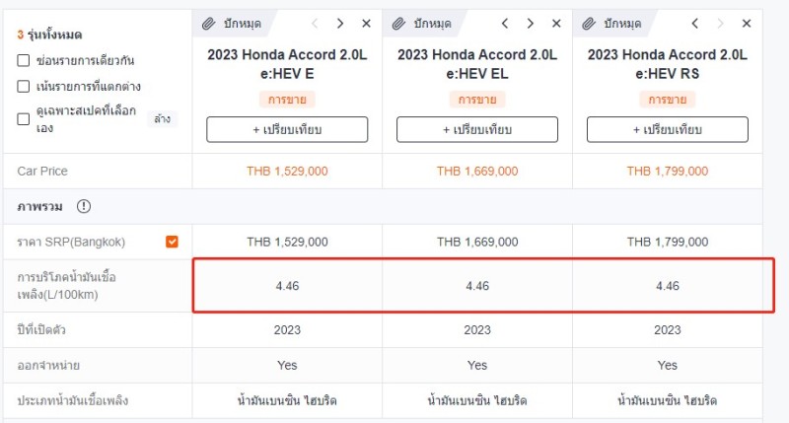Pin the Accord e:HEV E column with paperclip icon
The height and width of the screenshot is (423, 789).
click(x=232, y=24)
